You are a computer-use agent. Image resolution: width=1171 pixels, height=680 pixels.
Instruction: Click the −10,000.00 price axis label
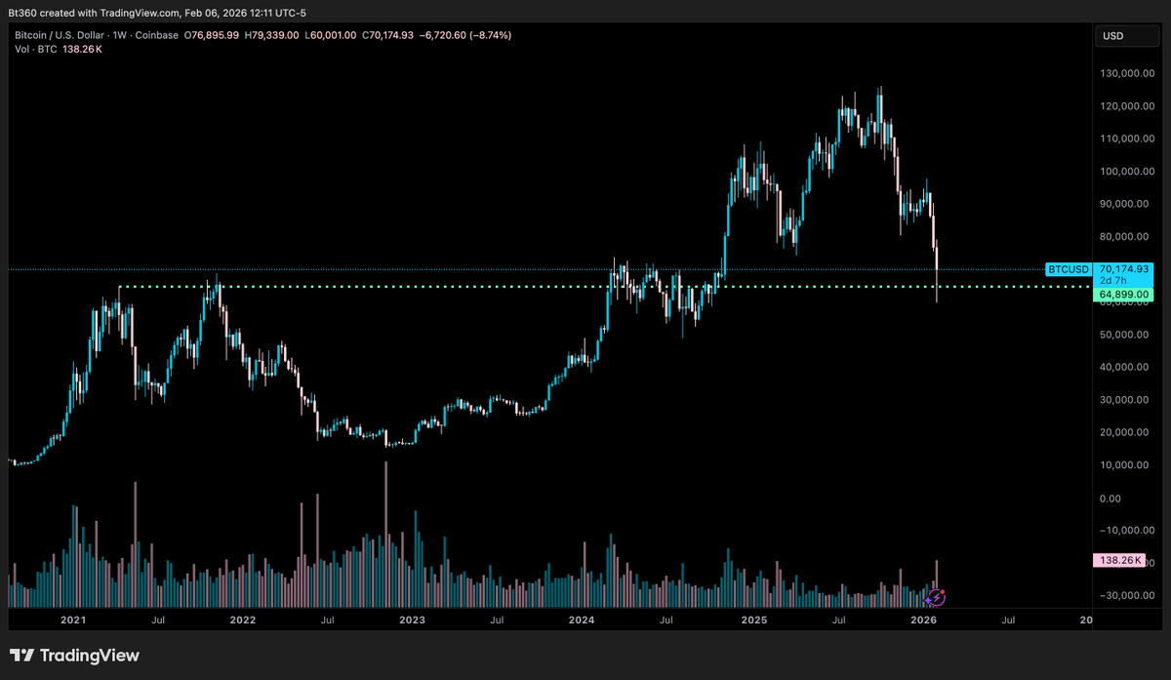(1125, 530)
